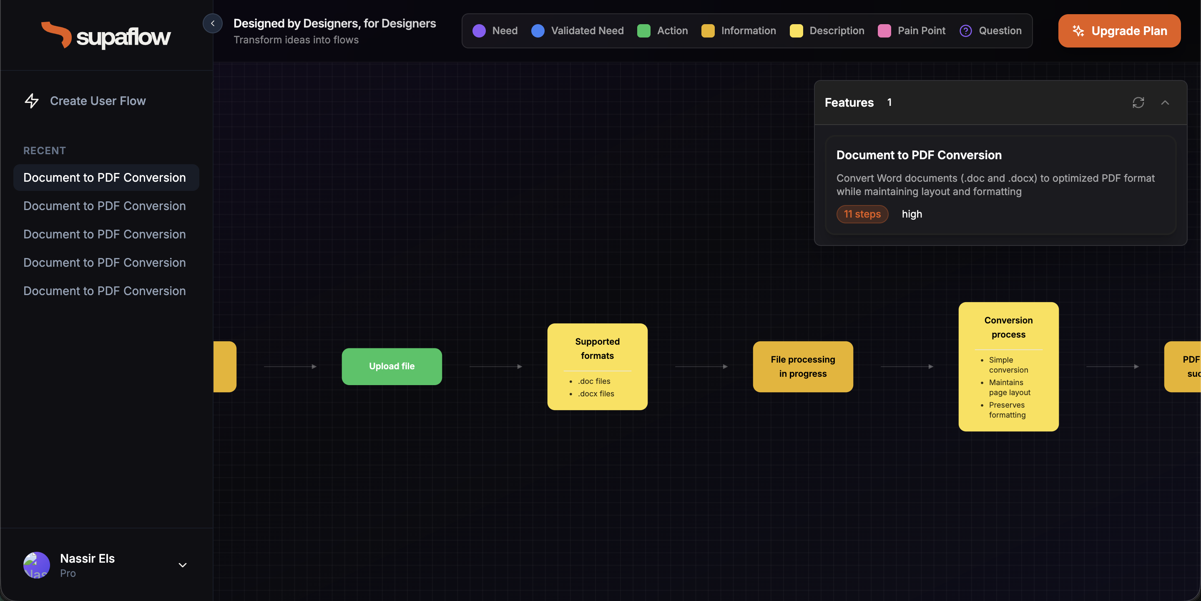1201x601 pixels.
Task: Click the lightning bolt icon beside Create User Flow
Action: coord(32,100)
